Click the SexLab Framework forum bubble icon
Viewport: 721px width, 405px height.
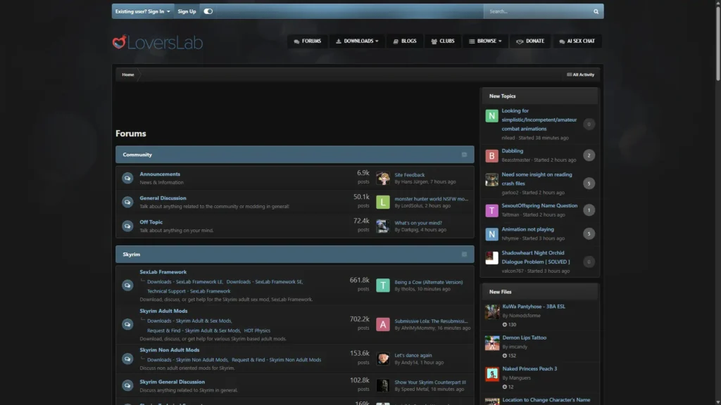[127, 285]
